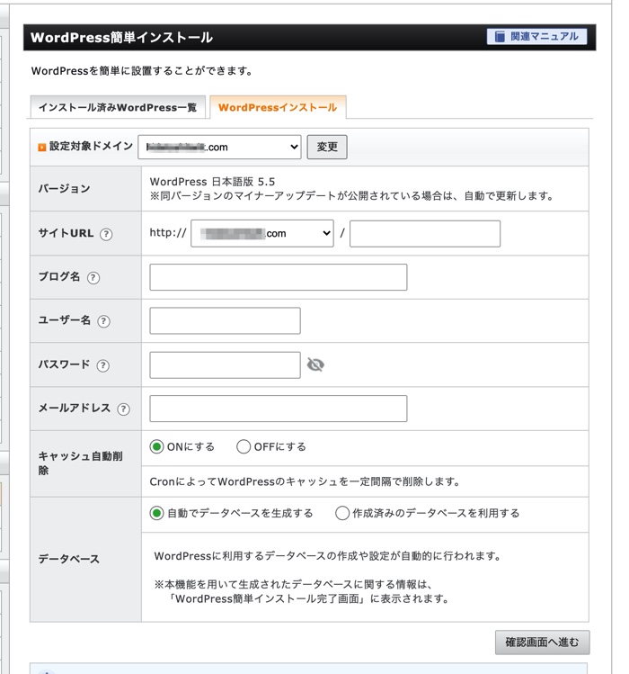
Task: Click the help icon next to ユーザー名
Action: pos(103,321)
